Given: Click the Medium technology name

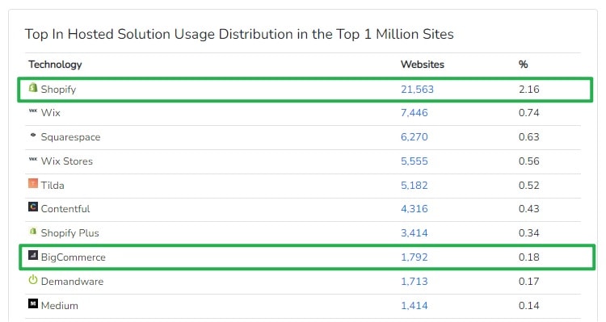Looking at the screenshot, I should point(60,306).
